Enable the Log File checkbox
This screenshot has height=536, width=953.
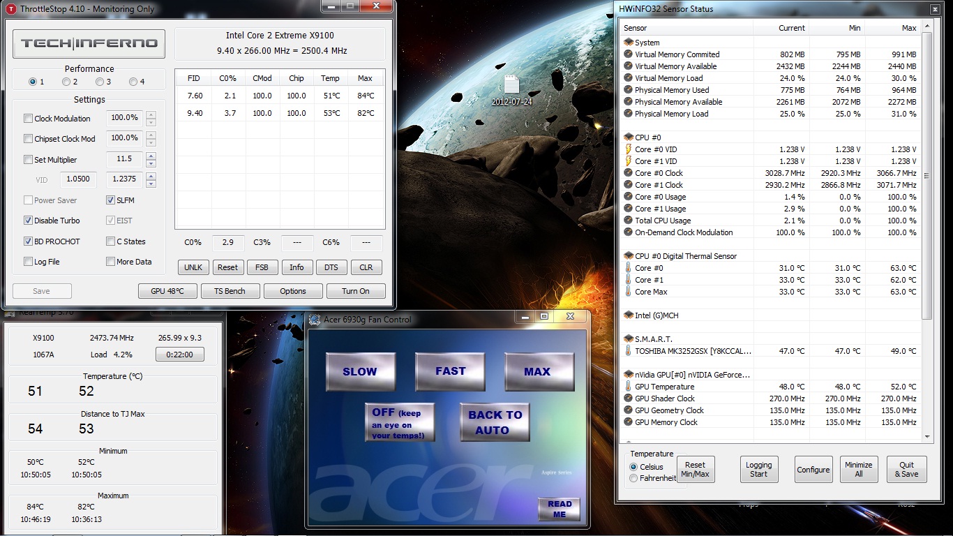click(x=29, y=262)
